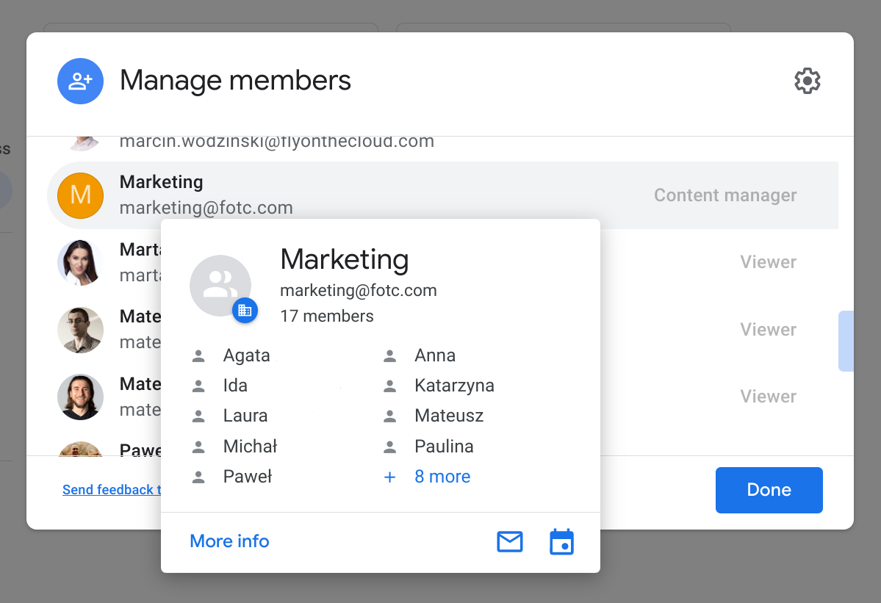Screen dimensions: 881x603
Task: Open the settings gear in the dialog header
Action: pyautogui.click(x=807, y=81)
